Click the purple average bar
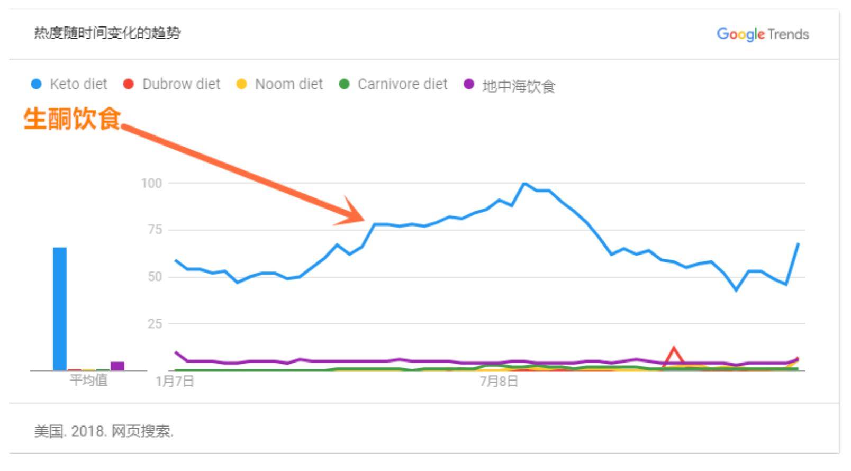The image size is (851, 471). (x=117, y=366)
